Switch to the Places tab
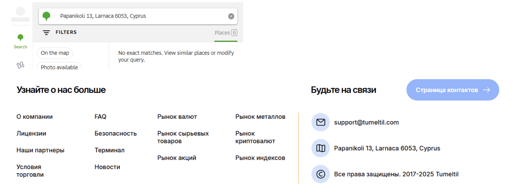Viewport: 518px width, 196px height. coord(225,33)
